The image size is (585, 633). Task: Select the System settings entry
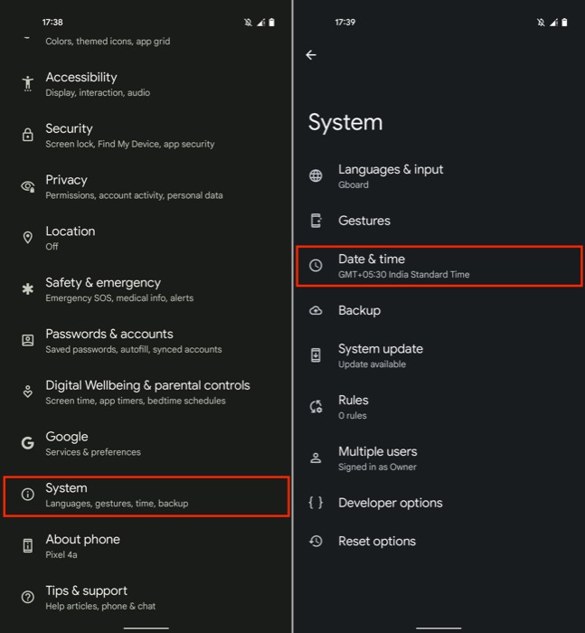point(146,496)
